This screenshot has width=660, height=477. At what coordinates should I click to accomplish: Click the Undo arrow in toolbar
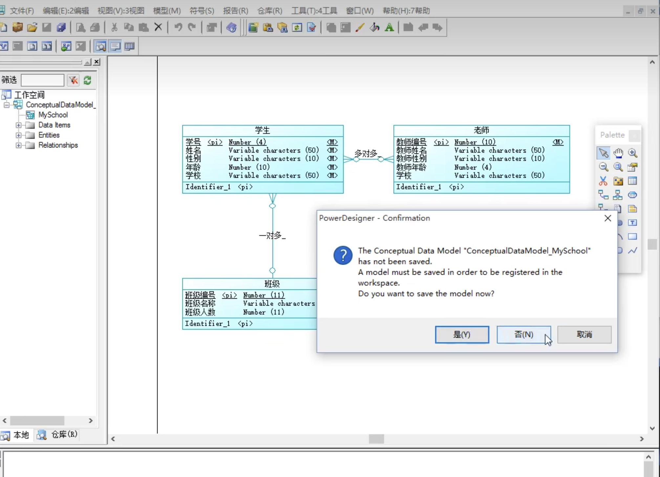(178, 28)
